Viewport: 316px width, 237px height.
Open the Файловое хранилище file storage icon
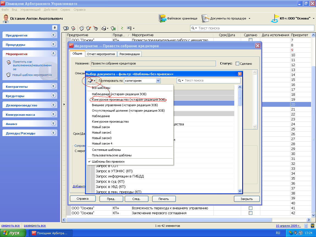tap(162, 18)
